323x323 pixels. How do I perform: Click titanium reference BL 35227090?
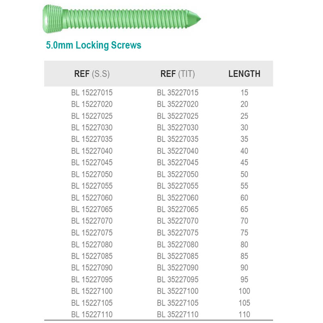coord(178,268)
